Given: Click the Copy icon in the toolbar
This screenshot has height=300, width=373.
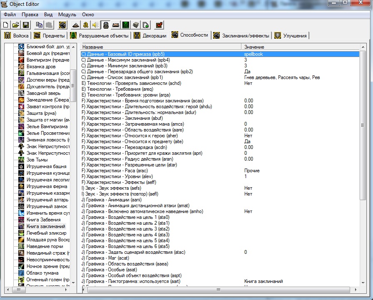Looking at the screenshot, I should [x=40, y=25].
